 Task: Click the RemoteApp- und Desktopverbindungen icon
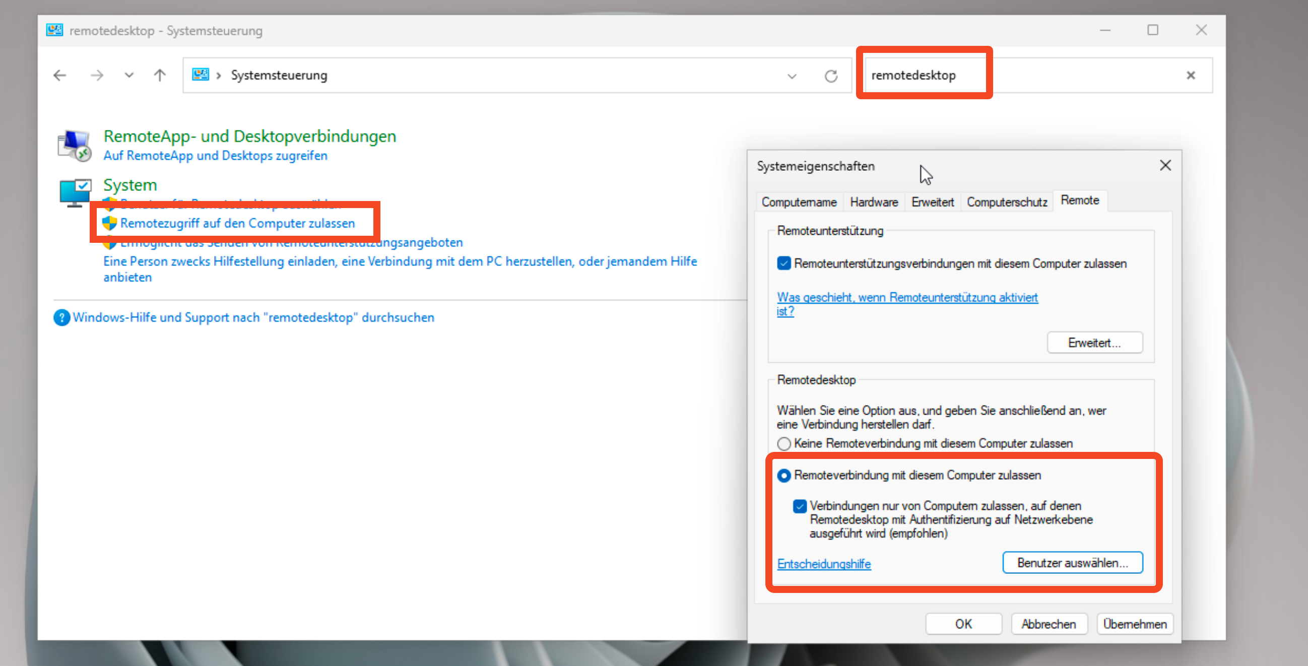75,146
